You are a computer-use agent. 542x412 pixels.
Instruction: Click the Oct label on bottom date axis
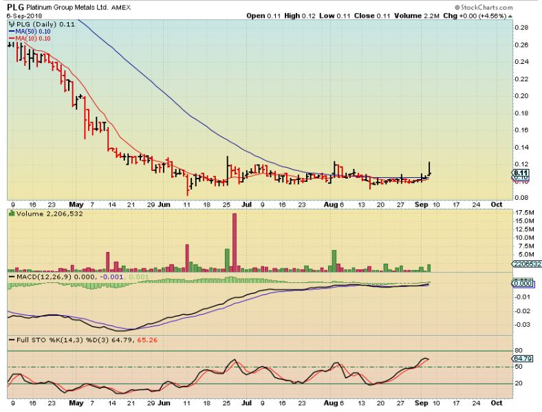pyautogui.click(x=497, y=403)
